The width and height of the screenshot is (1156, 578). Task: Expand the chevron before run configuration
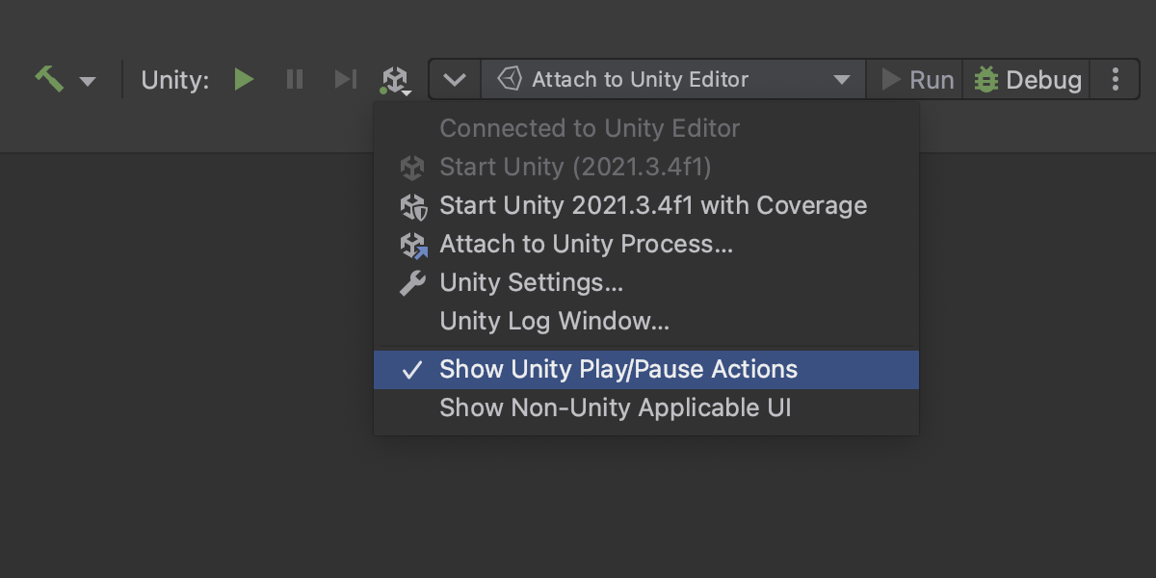click(455, 80)
